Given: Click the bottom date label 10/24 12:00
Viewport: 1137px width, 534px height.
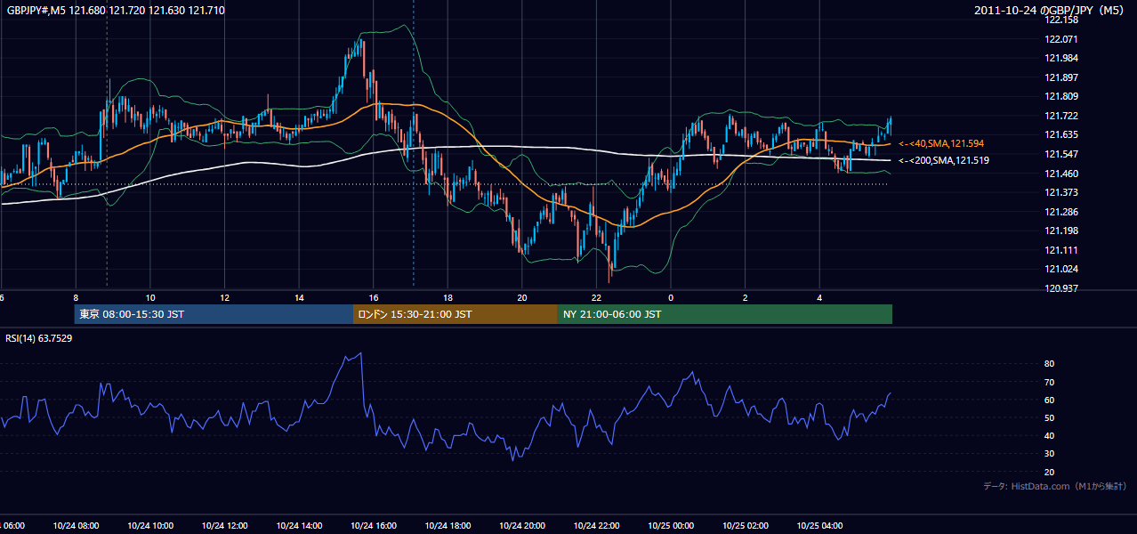Looking at the screenshot, I should [x=225, y=526].
